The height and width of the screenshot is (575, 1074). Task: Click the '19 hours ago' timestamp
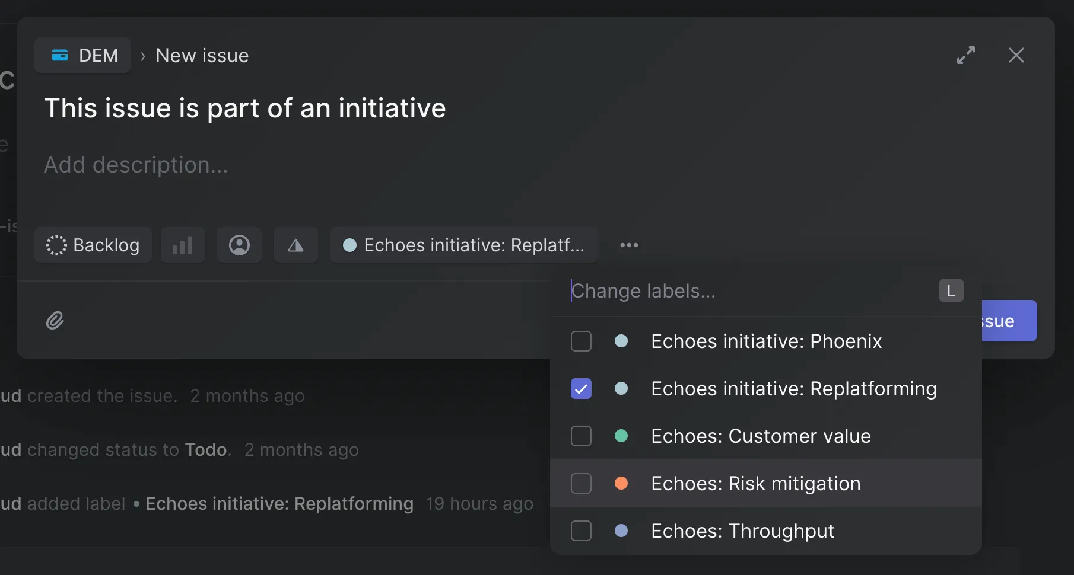point(479,503)
